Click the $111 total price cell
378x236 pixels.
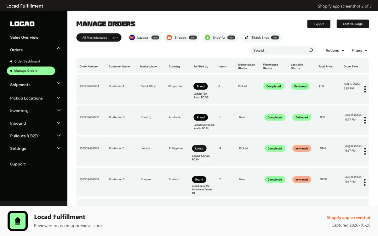coord(321,86)
